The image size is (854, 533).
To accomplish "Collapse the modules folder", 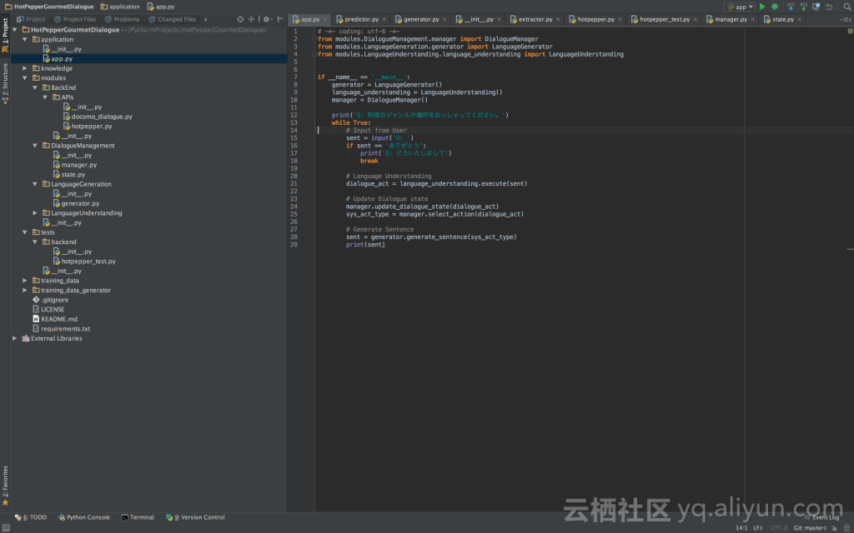I will pos(24,77).
